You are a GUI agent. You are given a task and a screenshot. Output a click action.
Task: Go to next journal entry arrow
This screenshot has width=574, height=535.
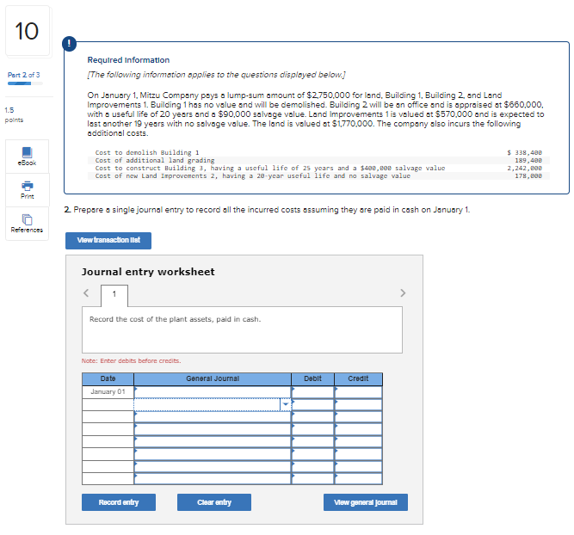pos(403,293)
